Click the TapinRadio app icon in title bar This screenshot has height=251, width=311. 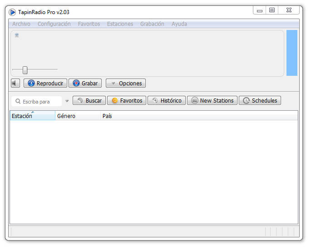tap(12, 12)
